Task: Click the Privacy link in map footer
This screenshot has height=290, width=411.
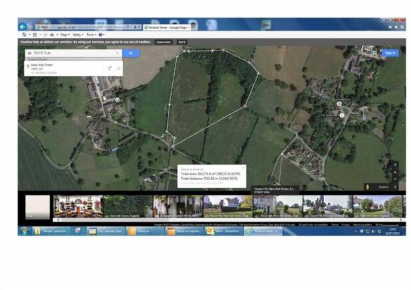Action: [345, 224]
